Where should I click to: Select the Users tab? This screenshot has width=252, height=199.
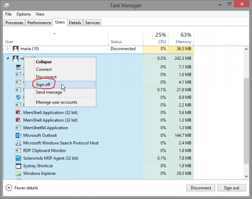click(x=60, y=22)
